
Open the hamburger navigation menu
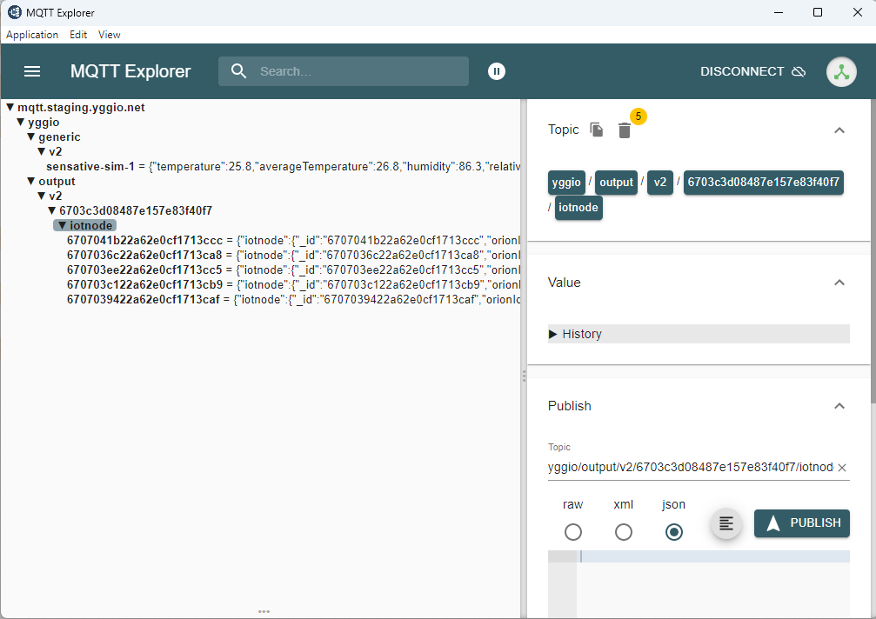32,71
